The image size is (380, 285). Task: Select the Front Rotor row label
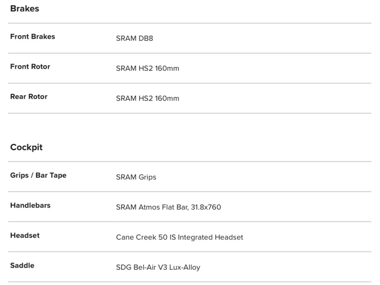(x=30, y=67)
